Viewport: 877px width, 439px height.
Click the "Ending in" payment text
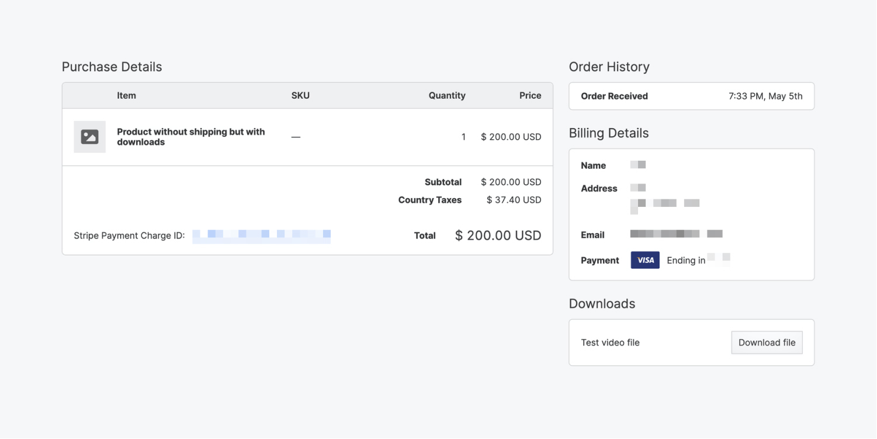point(686,261)
